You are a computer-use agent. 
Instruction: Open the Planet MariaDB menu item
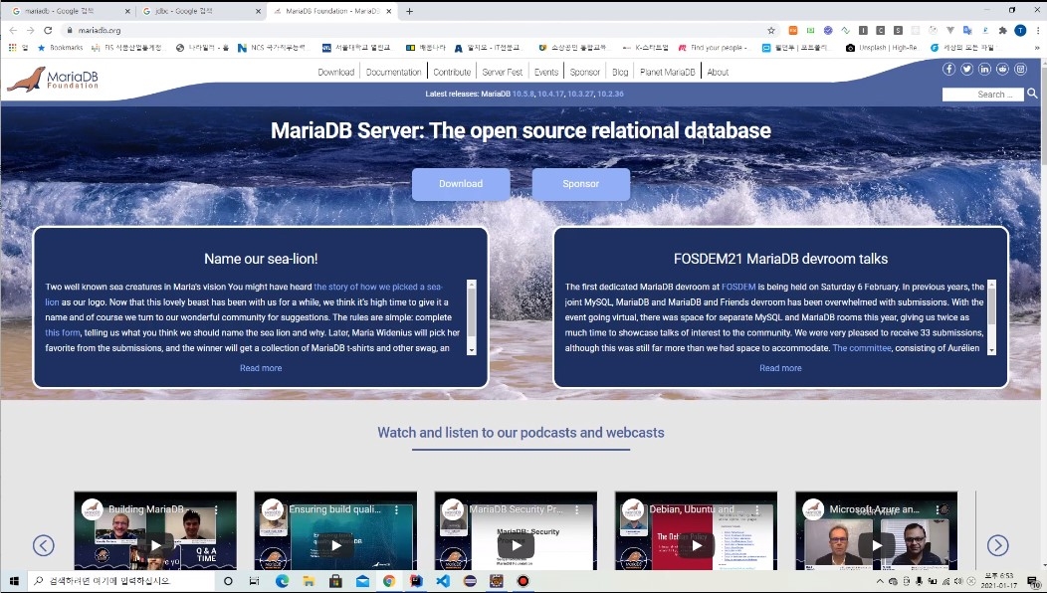point(667,72)
